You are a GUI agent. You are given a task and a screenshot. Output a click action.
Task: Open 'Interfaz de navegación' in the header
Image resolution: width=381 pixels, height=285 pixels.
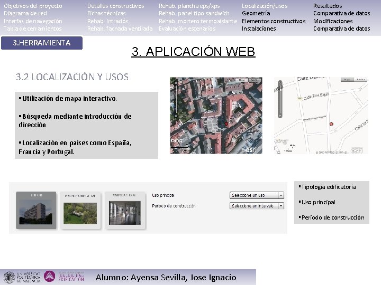[x=33, y=21]
